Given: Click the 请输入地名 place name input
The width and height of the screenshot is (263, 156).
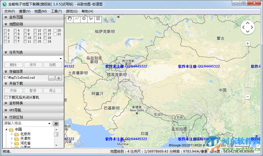Looking at the screenshot, I should [25, 123].
